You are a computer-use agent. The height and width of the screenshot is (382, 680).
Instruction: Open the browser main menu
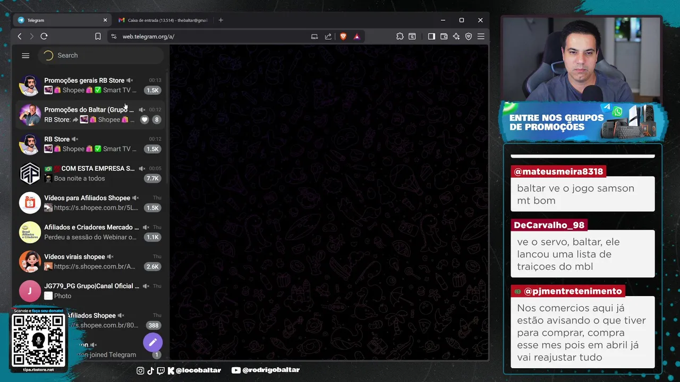point(481,36)
